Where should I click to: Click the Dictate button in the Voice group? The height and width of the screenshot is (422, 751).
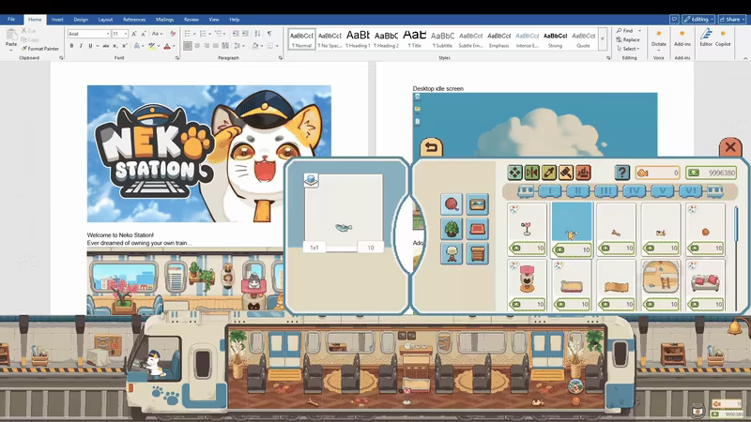click(659, 38)
